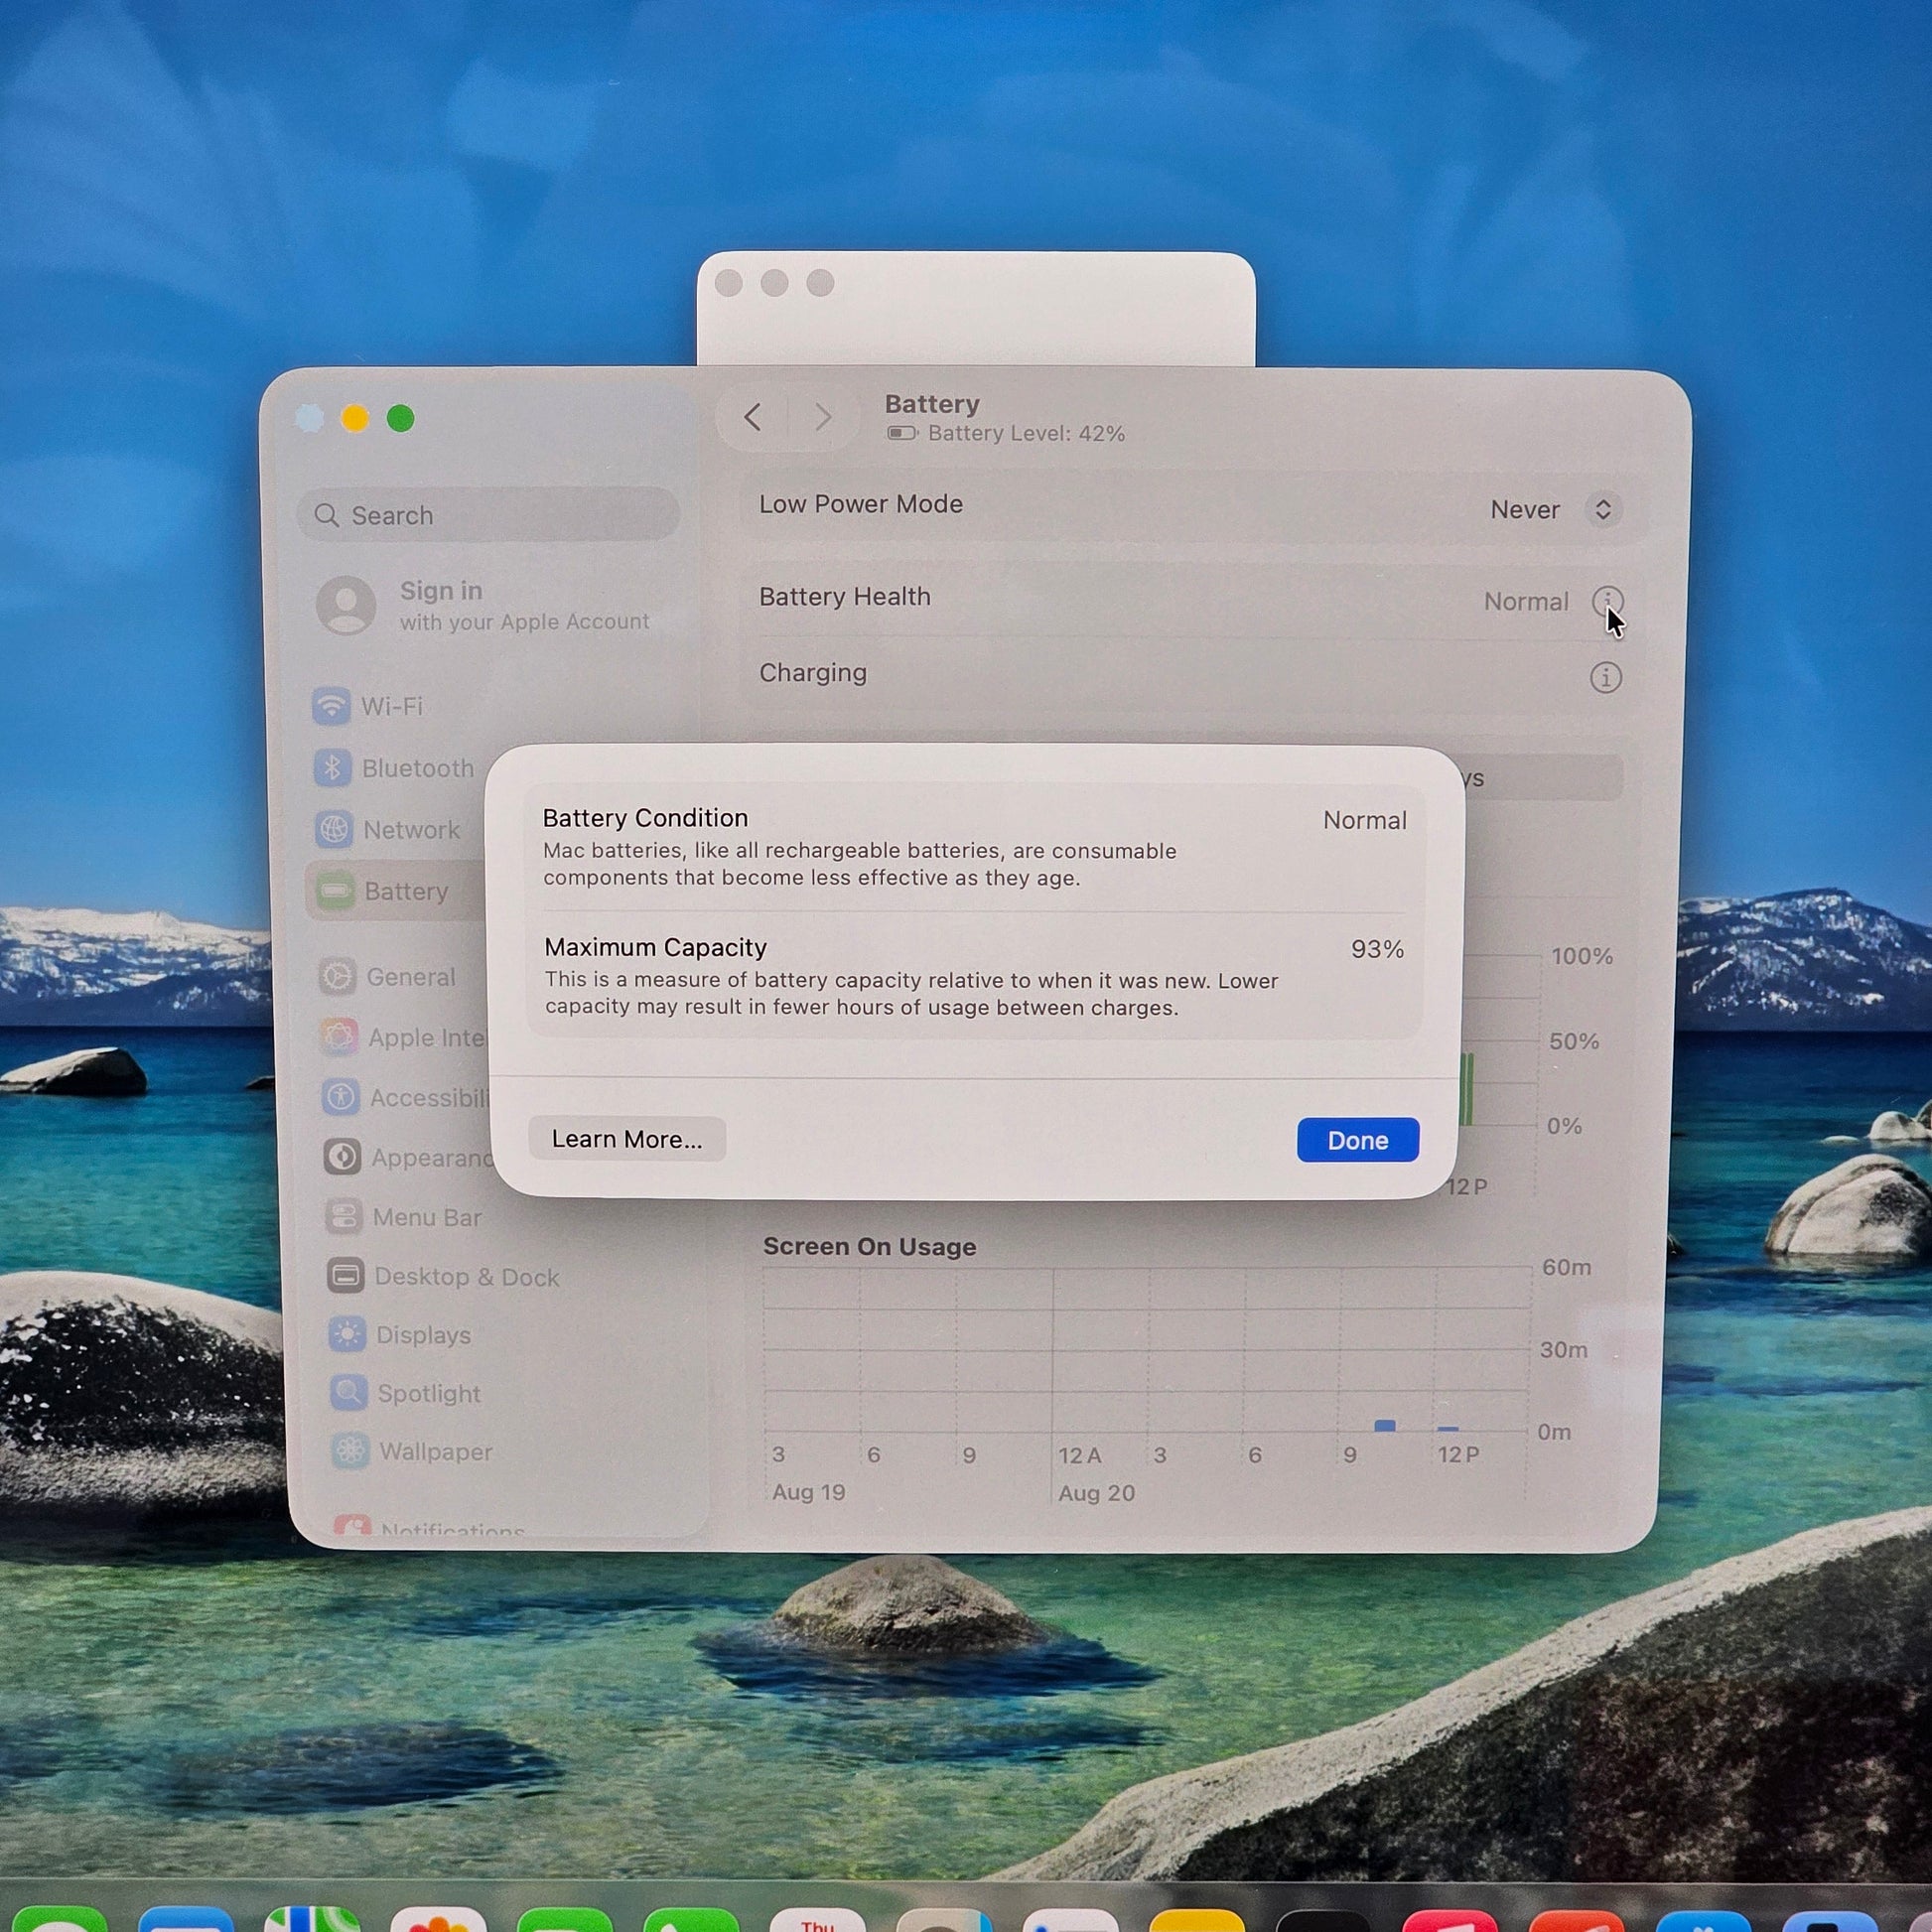The width and height of the screenshot is (1932, 1932).
Task: Go forward with the right chevron
Action: 823,417
